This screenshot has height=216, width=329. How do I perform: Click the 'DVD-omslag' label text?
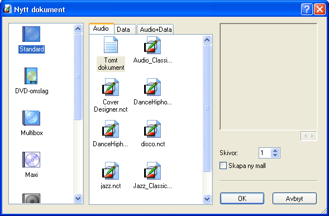32,91
